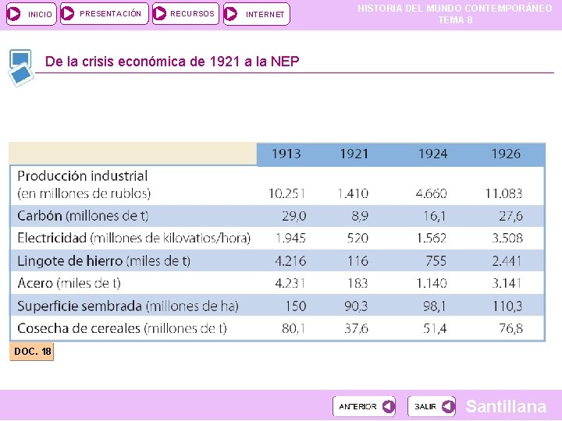The image size is (562, 421).
Task: Click the Superficie sembrada value 98,1
Action: pos(435,306)
